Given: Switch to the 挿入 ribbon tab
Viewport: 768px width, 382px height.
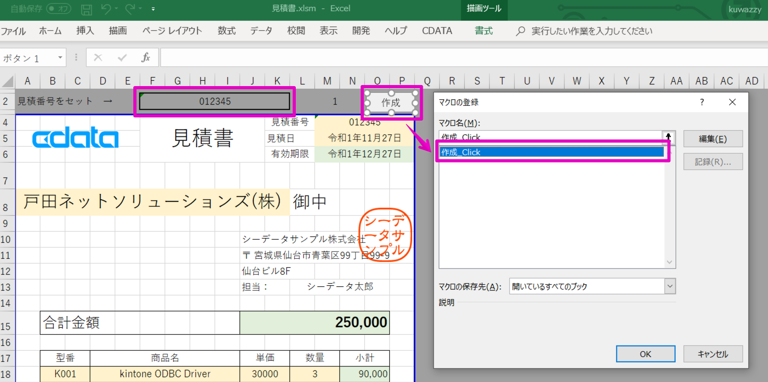Looking at the screenshot, I should click(86, 31).
